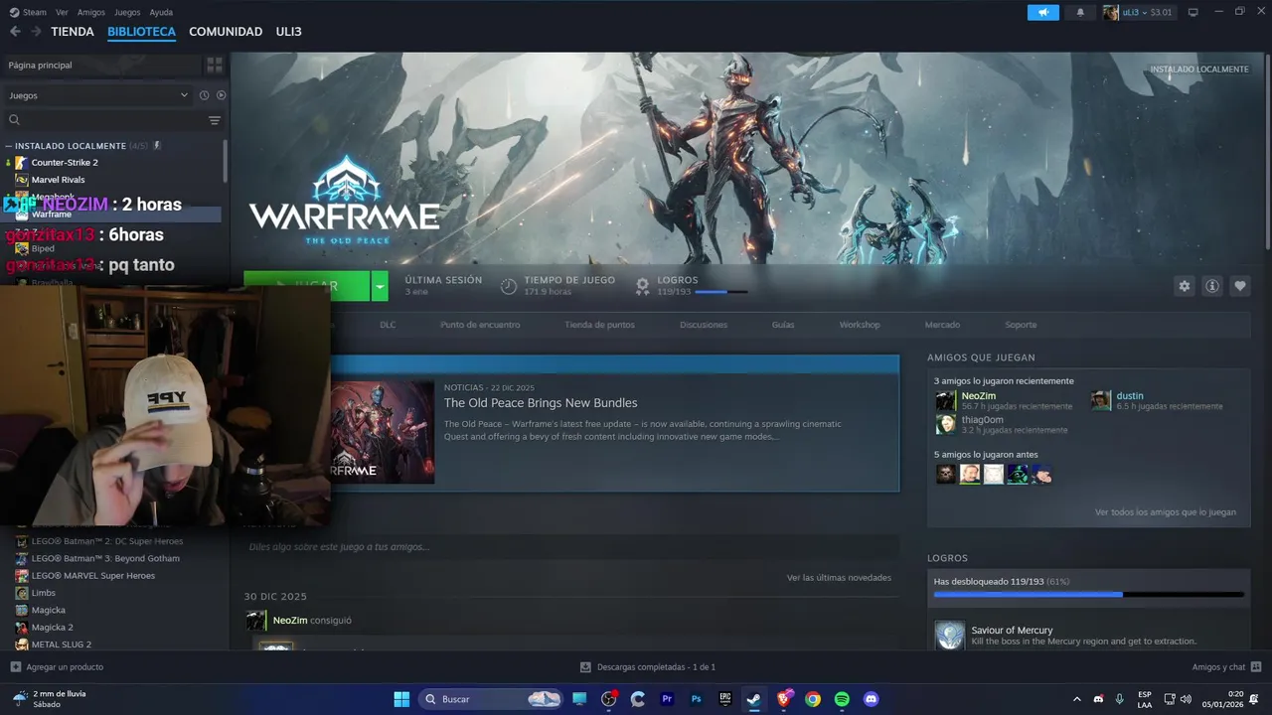Select Marvel Rivals in library list
Screen dimensions: 1272x715
pos(58,180)
